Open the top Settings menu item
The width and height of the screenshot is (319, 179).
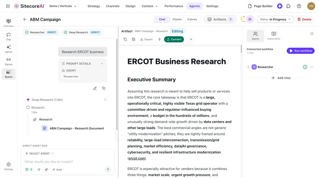(212, 6)
